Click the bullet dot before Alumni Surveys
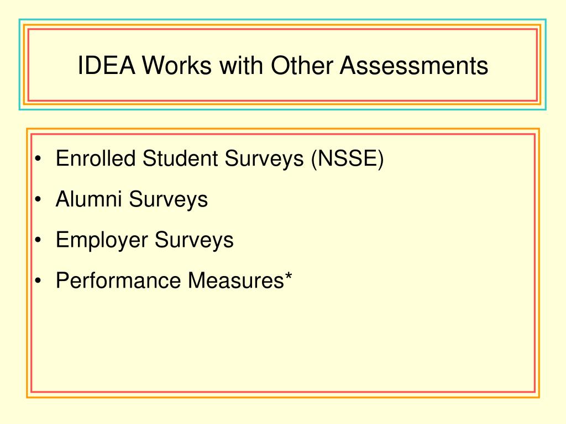566x424 pixels. click(x=39, y=199)
